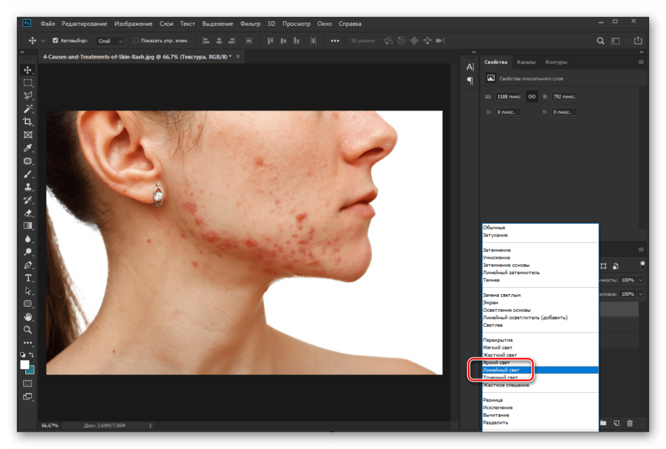
Task: Activate the Eraser tool
Action: pyautogui.click(x=28, y=213)
